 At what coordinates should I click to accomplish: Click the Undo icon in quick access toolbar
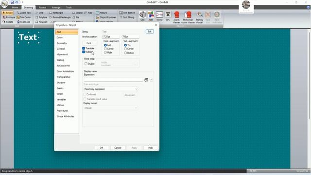click(x=17, y=2)
